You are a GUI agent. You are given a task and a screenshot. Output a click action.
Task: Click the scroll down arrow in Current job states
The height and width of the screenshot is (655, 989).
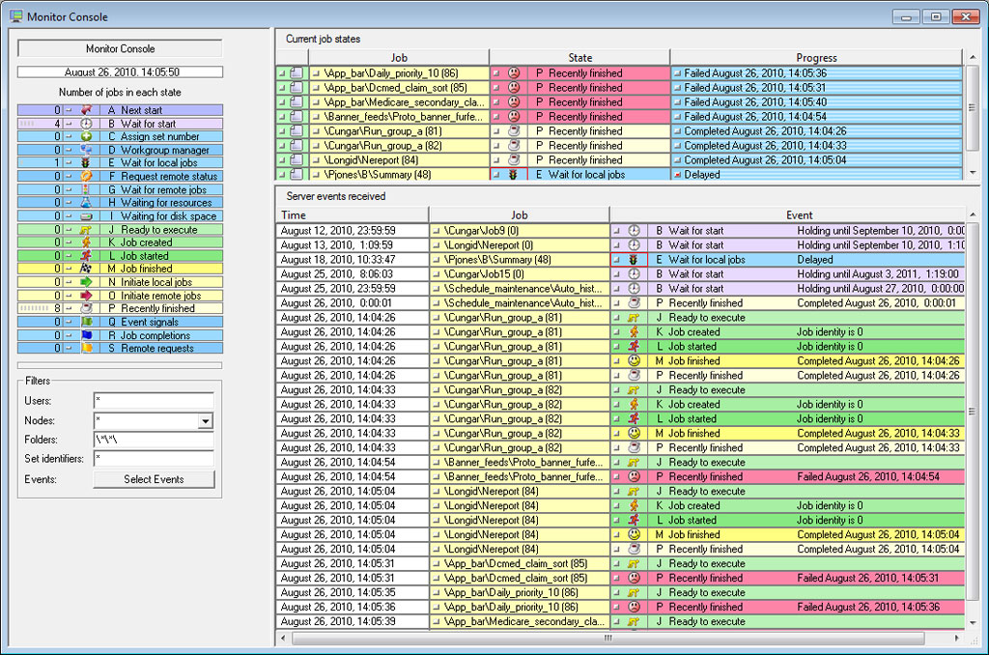coord(972,172)
